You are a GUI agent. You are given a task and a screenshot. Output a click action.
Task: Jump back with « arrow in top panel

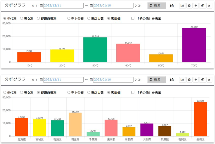tap(33, 6)
